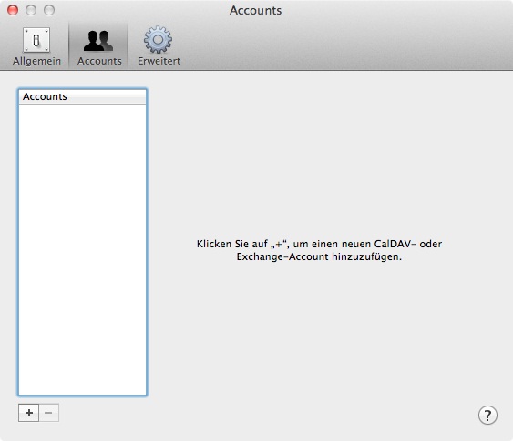Click the Accounts tab label text

coord(99,61)
